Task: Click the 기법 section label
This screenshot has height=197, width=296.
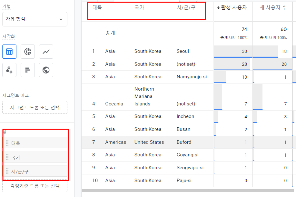Action: point(6,6)
